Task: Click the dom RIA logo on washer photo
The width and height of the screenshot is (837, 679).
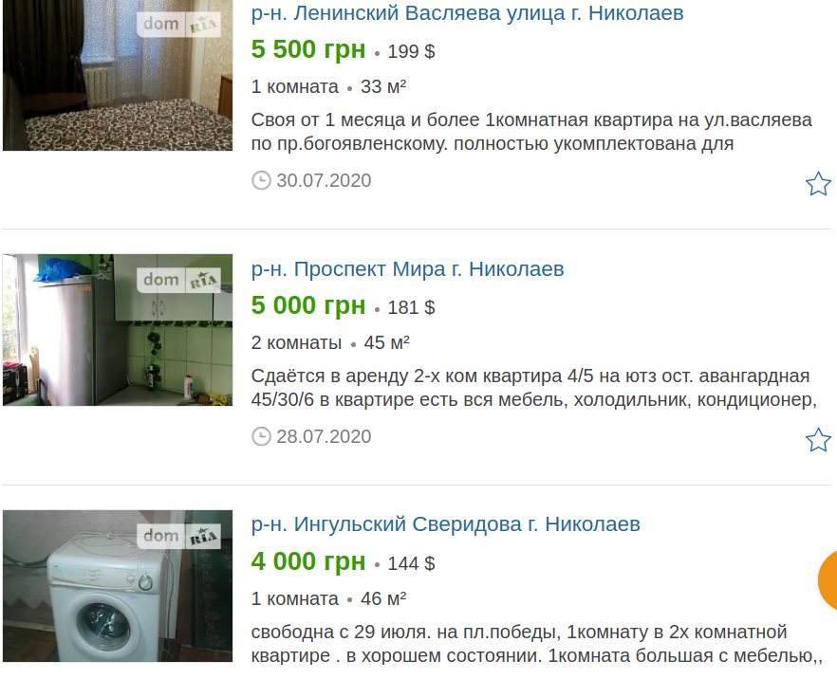Action: pos(178,536)
